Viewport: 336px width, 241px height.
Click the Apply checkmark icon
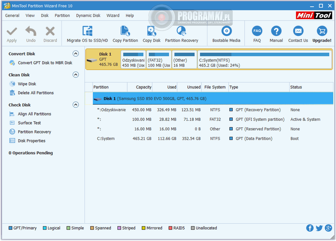12,31
